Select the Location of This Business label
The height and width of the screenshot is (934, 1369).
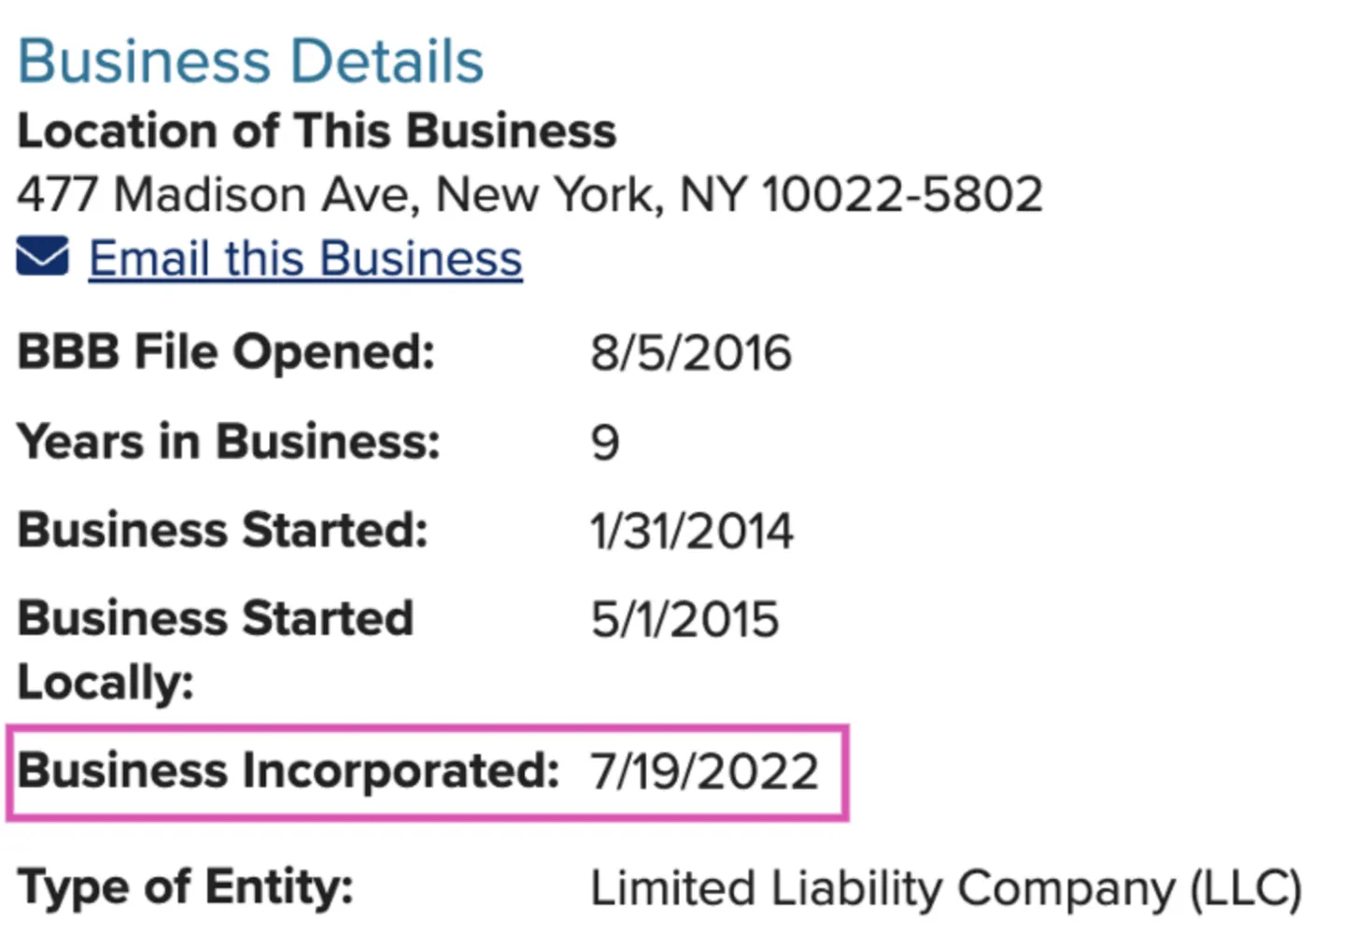[x=317, y=131]
